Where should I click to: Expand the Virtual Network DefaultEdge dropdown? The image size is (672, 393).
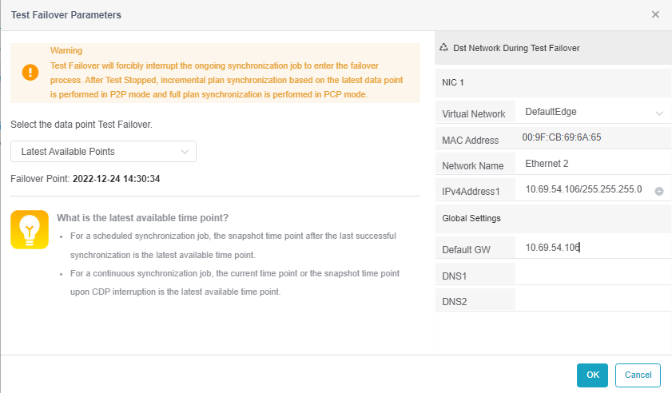(x=593, y=112)
